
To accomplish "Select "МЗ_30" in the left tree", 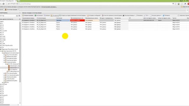I will (2, 47).
